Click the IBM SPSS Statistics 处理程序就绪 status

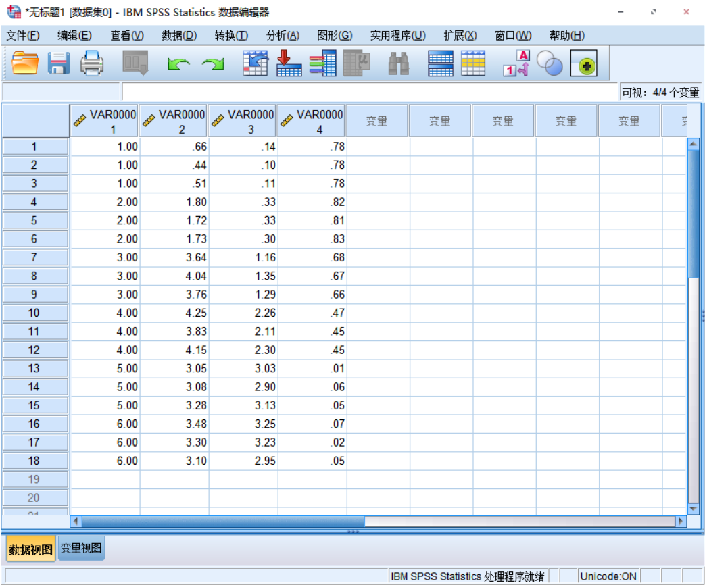tap(467, 576)
